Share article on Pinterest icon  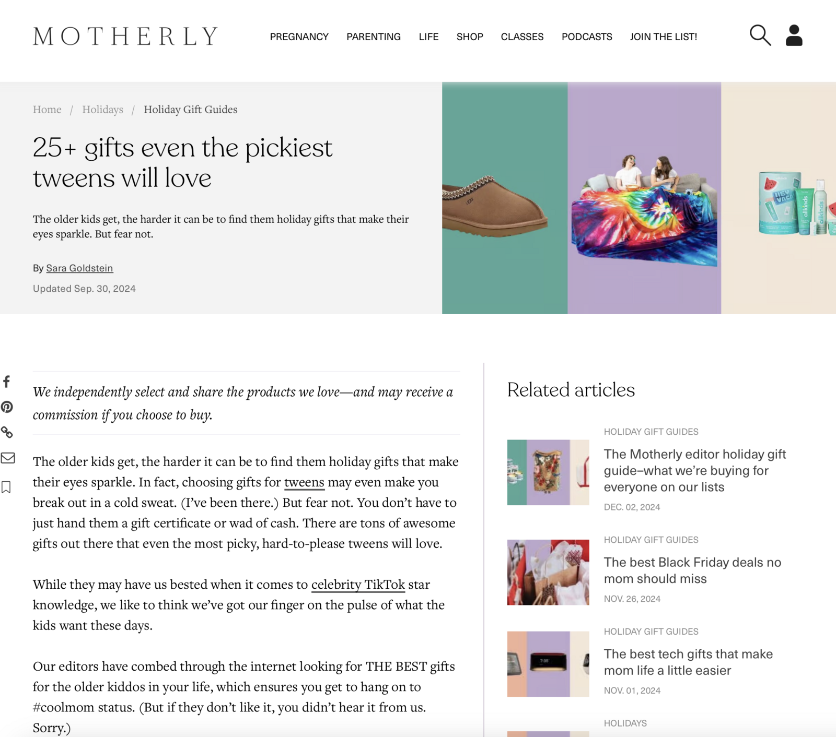pyautogui.click(x=7, y=407)
